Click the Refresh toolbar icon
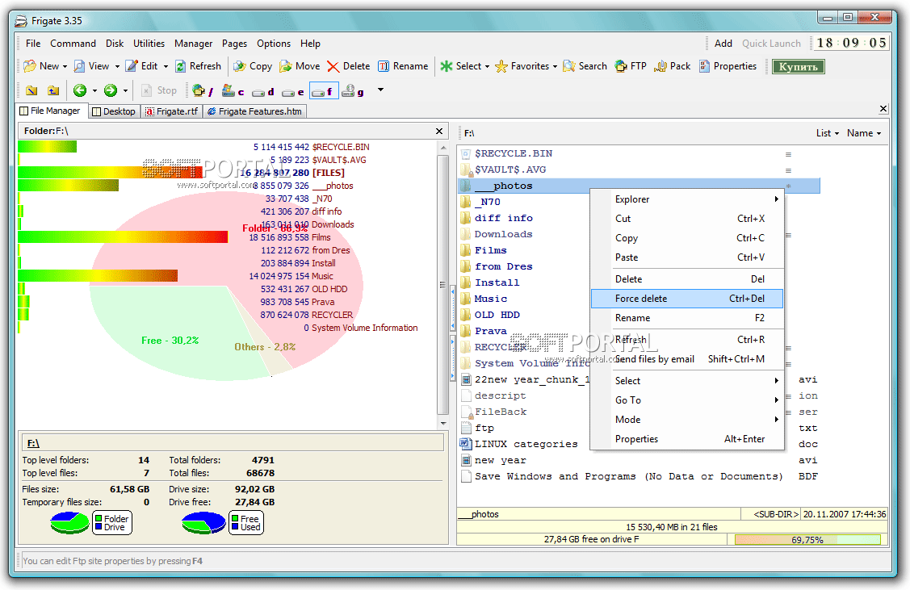The image size is (910, 590). (x=182, y=66)
